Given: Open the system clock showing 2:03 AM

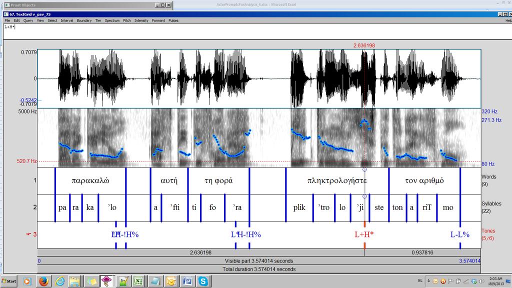Looking at the screenshot, I should coord(495,281).
